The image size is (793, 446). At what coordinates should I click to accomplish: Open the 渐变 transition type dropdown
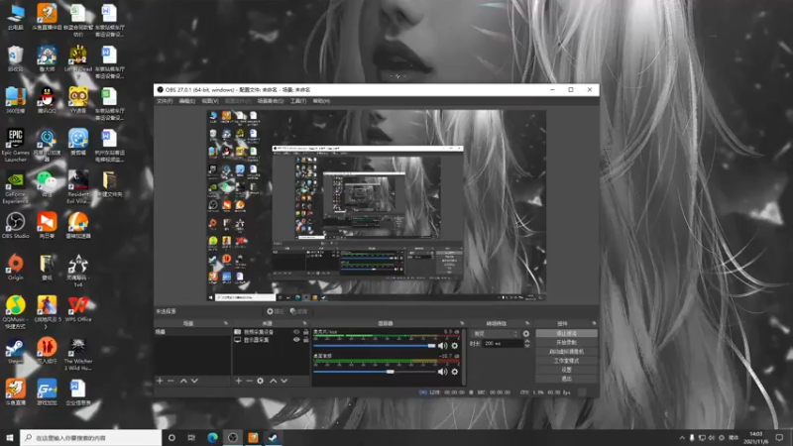[496, 334]
